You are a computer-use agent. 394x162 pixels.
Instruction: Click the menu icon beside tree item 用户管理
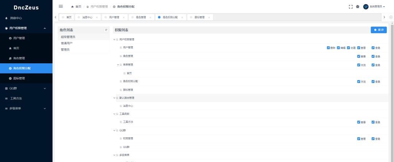click(121, 48)
